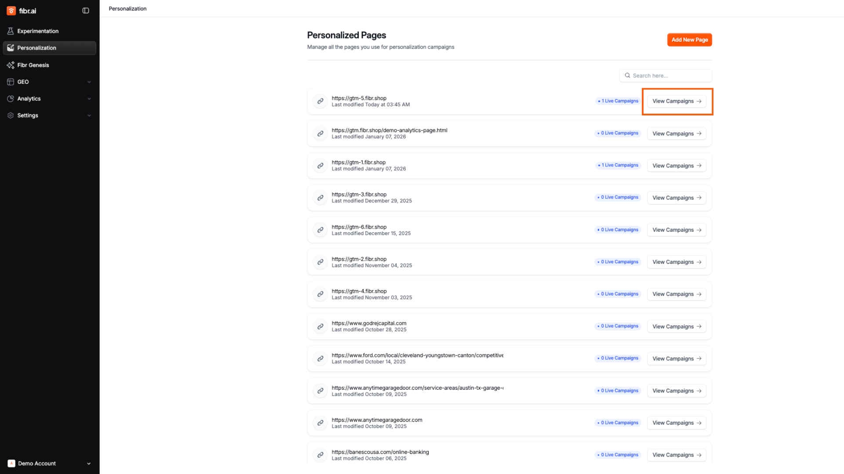Screen dimensions: 844x474
Task: Go to Fibr Genesis section
Action: click(33, 65)
